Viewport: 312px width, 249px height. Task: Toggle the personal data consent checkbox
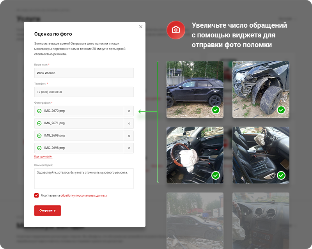(37, 195)
